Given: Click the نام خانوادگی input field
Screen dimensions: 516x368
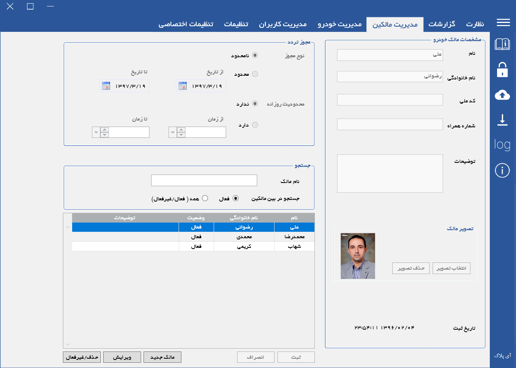Looking at the screenshot, I should coord(390,77).
